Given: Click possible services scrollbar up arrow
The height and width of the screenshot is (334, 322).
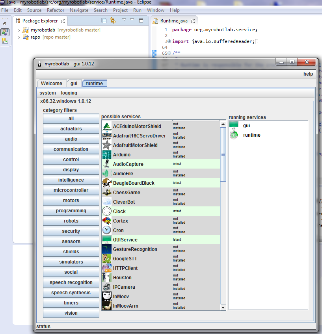Looking at the screenshot, I should coord(223,124).
